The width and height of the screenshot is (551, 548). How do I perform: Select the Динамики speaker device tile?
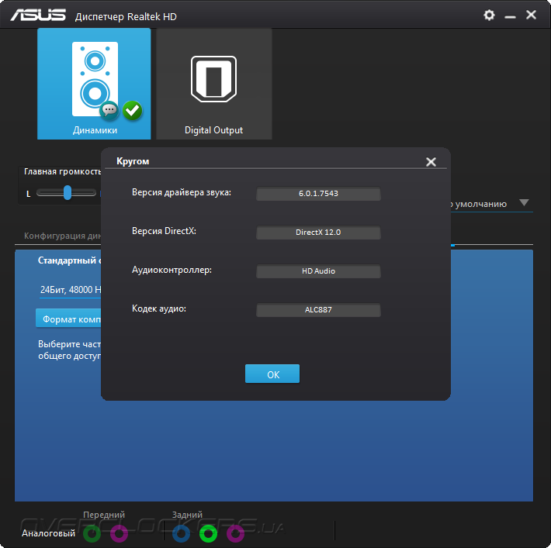94,84
